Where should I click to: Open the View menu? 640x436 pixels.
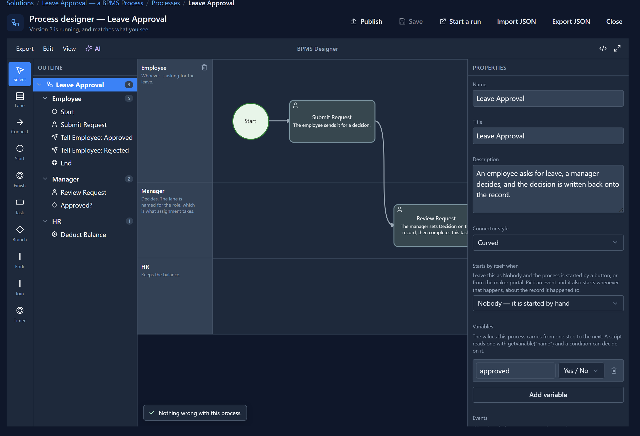[x=69, y=49]
